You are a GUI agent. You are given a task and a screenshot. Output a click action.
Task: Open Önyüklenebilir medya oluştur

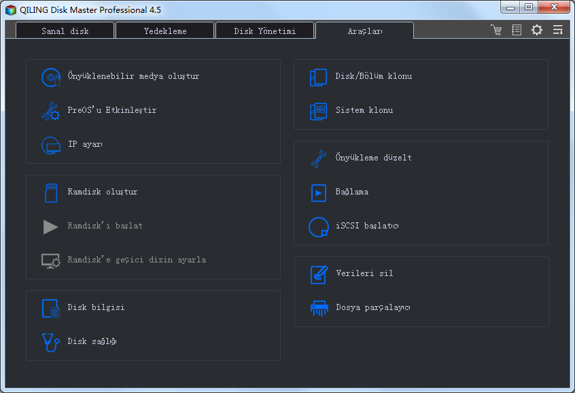coord(133,76)
